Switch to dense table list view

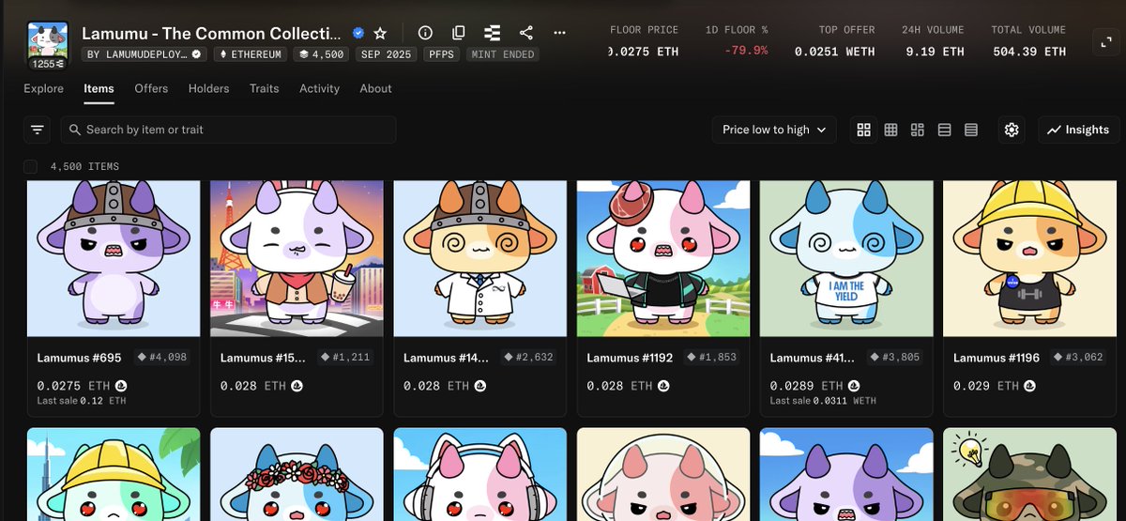[x=971, y=130]
